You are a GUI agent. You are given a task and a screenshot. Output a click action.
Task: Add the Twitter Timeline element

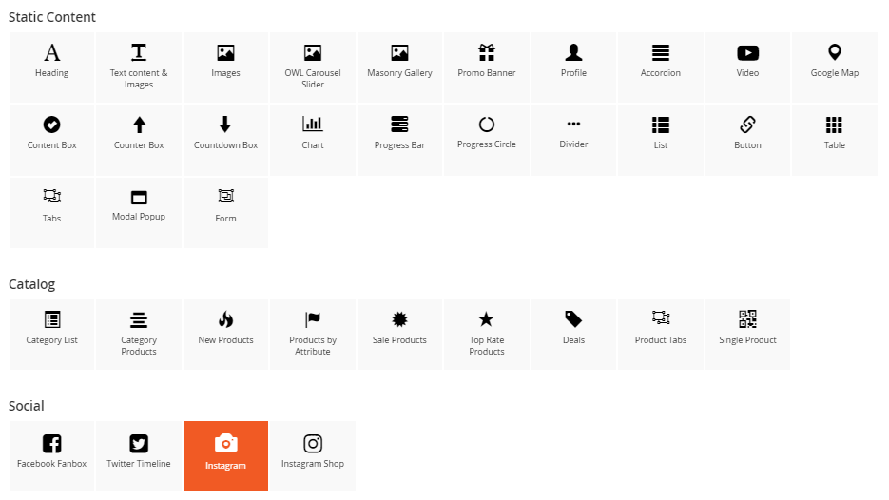(x=139, y=456)
